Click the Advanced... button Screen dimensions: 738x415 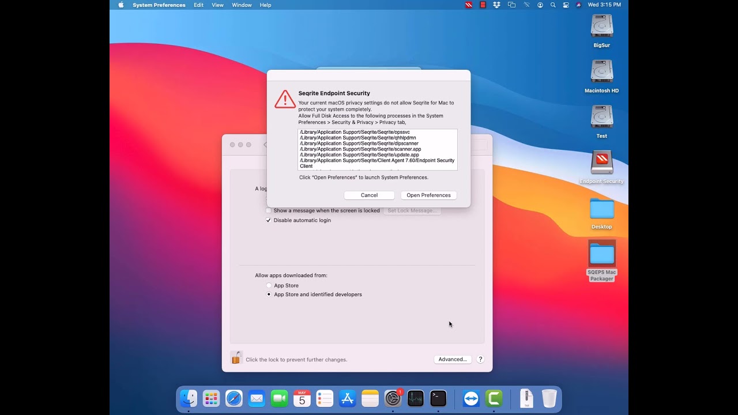(453, 359)
